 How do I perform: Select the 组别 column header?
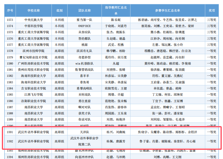[60, 10]
